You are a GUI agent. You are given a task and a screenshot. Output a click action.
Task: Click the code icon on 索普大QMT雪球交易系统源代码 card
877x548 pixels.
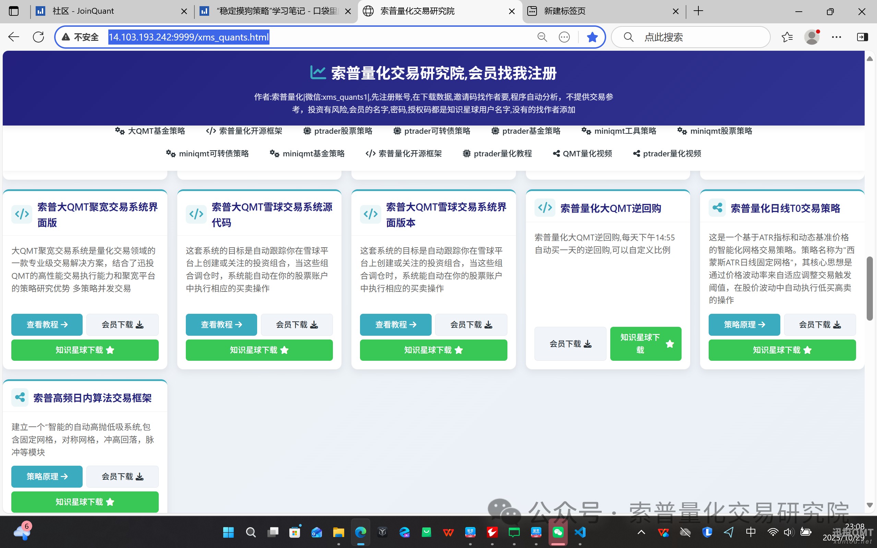click(x=196, y=214)
